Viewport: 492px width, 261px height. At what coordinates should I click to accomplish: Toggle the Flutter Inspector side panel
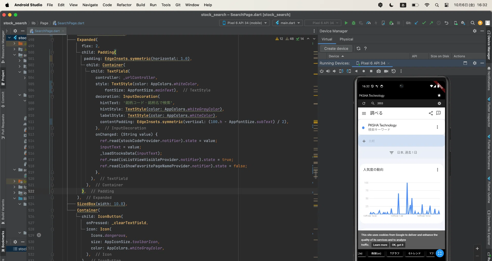489,112
